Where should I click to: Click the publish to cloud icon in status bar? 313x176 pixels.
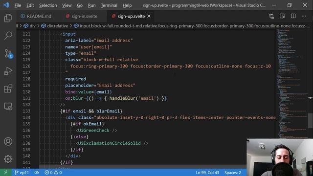37,173
